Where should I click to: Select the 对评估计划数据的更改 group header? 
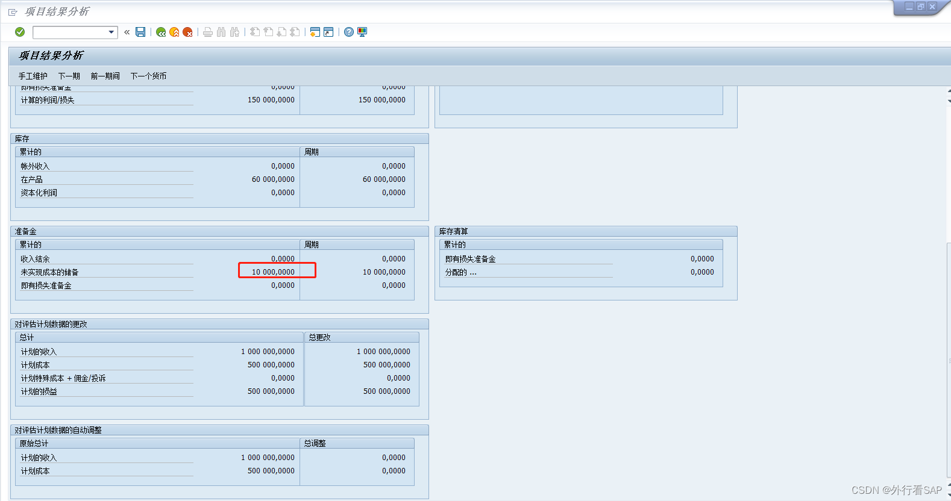(x=219, y=324)
